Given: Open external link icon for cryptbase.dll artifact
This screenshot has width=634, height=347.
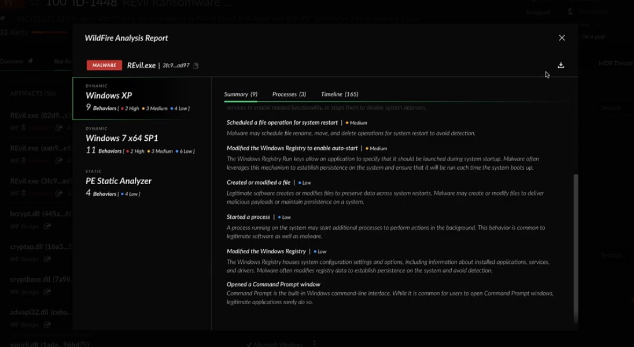Looking at the screenshot, I should pyautogui.click(x=47, y=292).
